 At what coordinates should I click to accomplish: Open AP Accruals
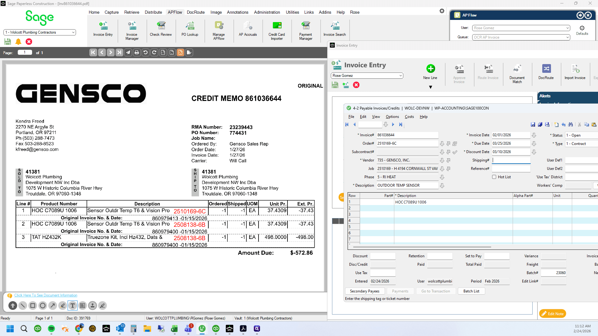[248, 29]
